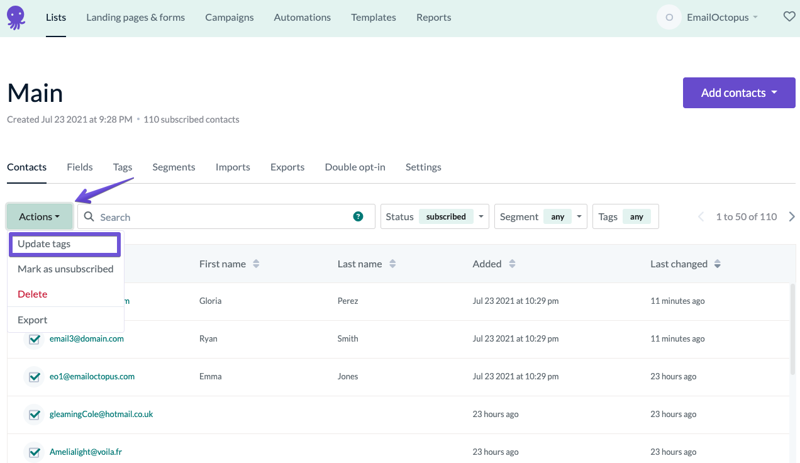Click the 110 subscribed contacts text
The width and height of the screenshot is (800, 463).
click(191, 120)
